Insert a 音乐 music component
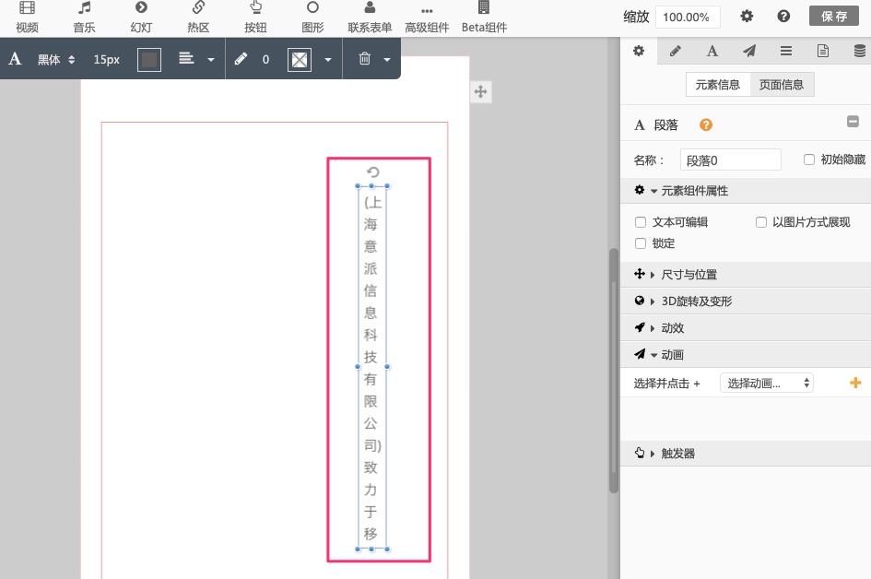 click(84, 17)
